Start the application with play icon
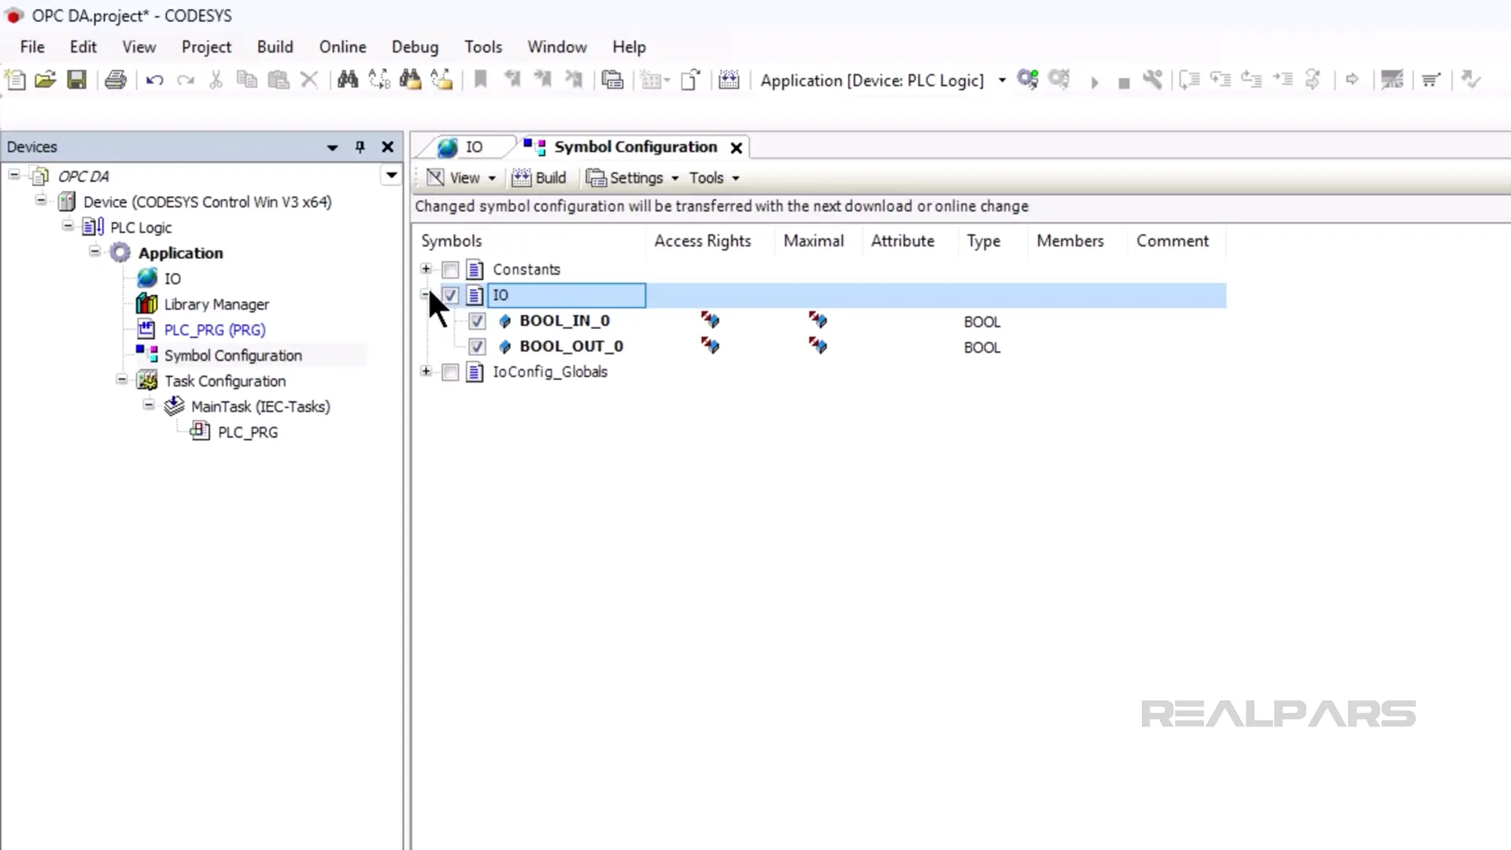This screenshot has width=1511, height=850. pyautogui.click(x=1094, y=82)
